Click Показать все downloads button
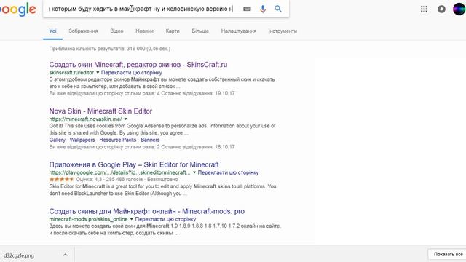 click(448, 254)
